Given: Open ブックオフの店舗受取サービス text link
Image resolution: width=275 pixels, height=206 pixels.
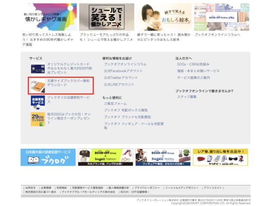Looking at the screenshot, I should [68, 100].
